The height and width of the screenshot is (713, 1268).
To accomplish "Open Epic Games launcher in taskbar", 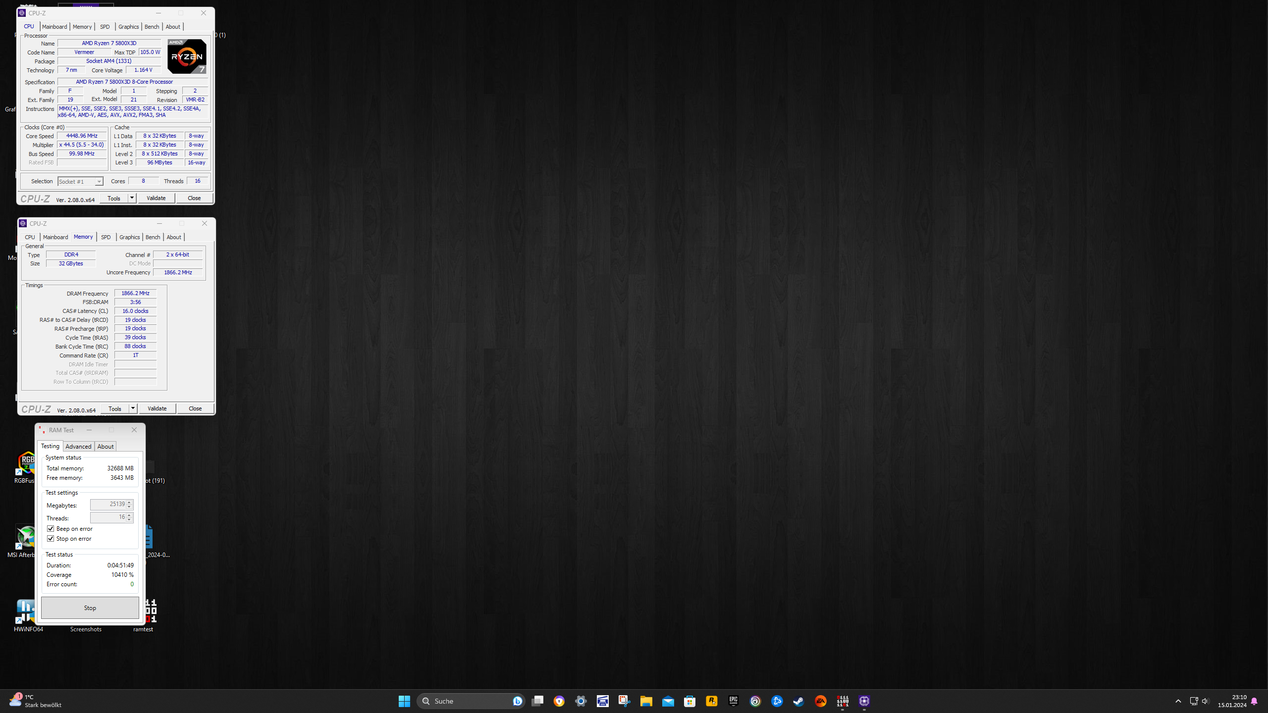I will 733,701.
